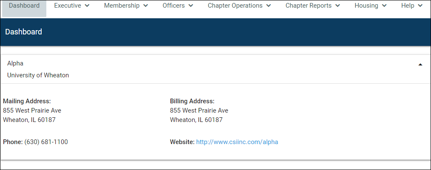Collapse the Alpha chapter panel
Image resolution: width=431 pixels, height=170 pixels.
(x=420, y=65)
